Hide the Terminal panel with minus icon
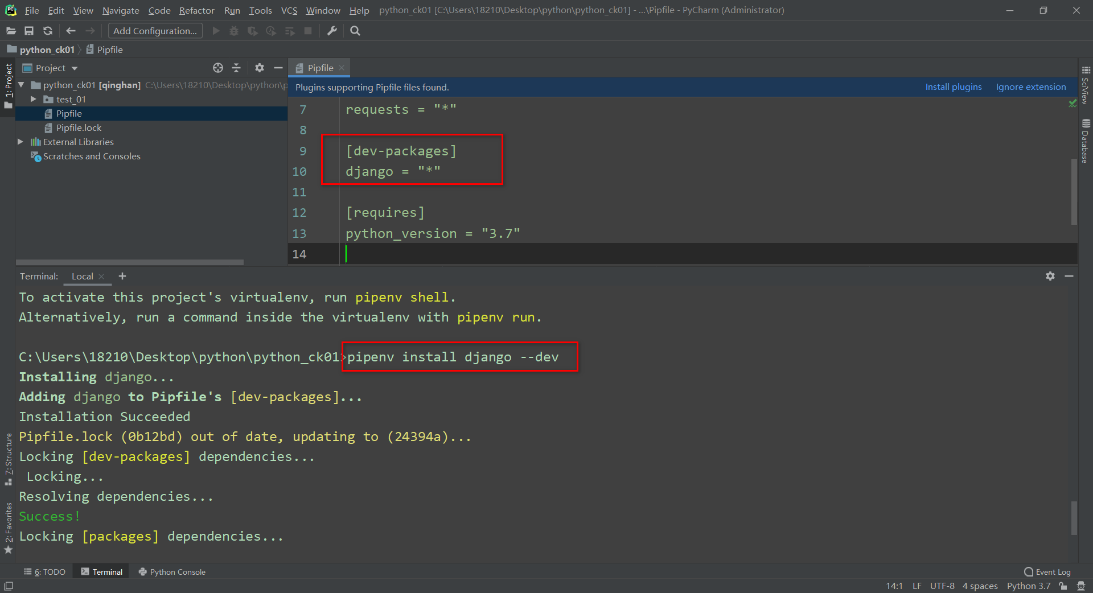 (x=1069, y=276)
